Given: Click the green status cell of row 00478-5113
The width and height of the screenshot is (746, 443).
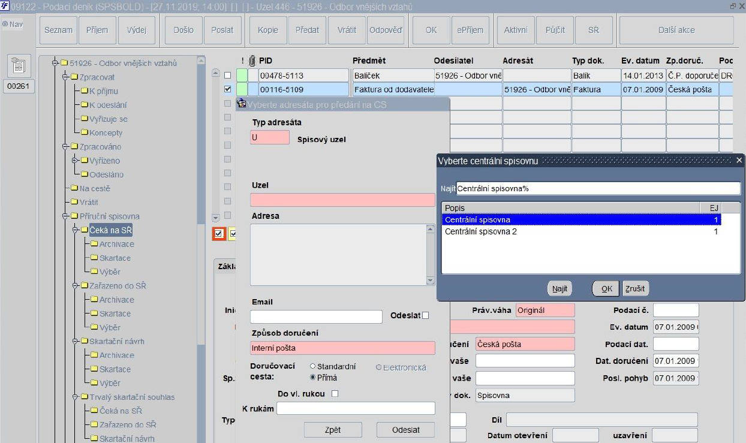Looking at the screenshot, I should click(x=242, y=76).
